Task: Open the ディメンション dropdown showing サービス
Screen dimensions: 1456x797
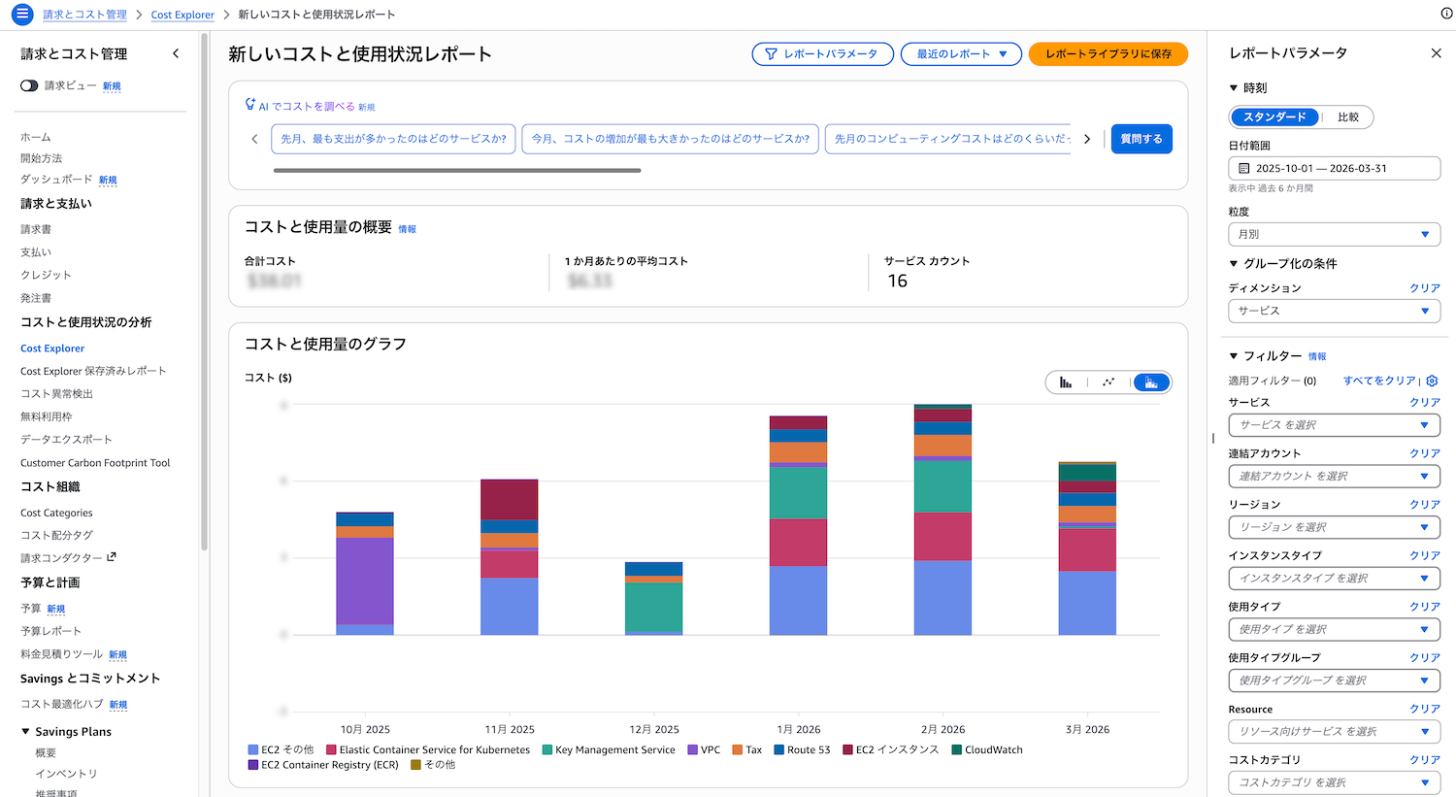Action: tap(1333, 311)
